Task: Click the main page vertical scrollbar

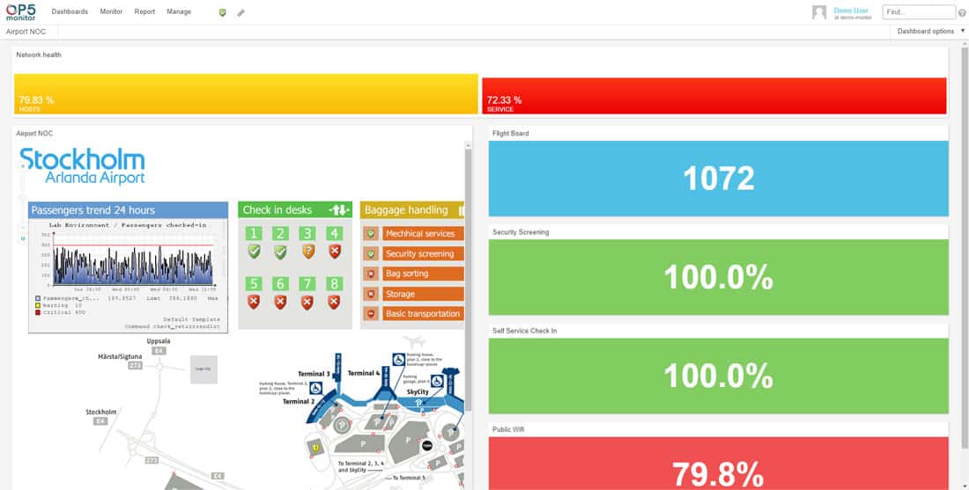Action: pyautogui.click(x=965, y=247)
